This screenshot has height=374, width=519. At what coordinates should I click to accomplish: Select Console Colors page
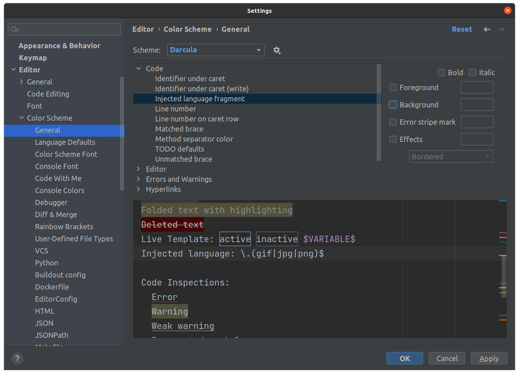click(x=59, y=191)
